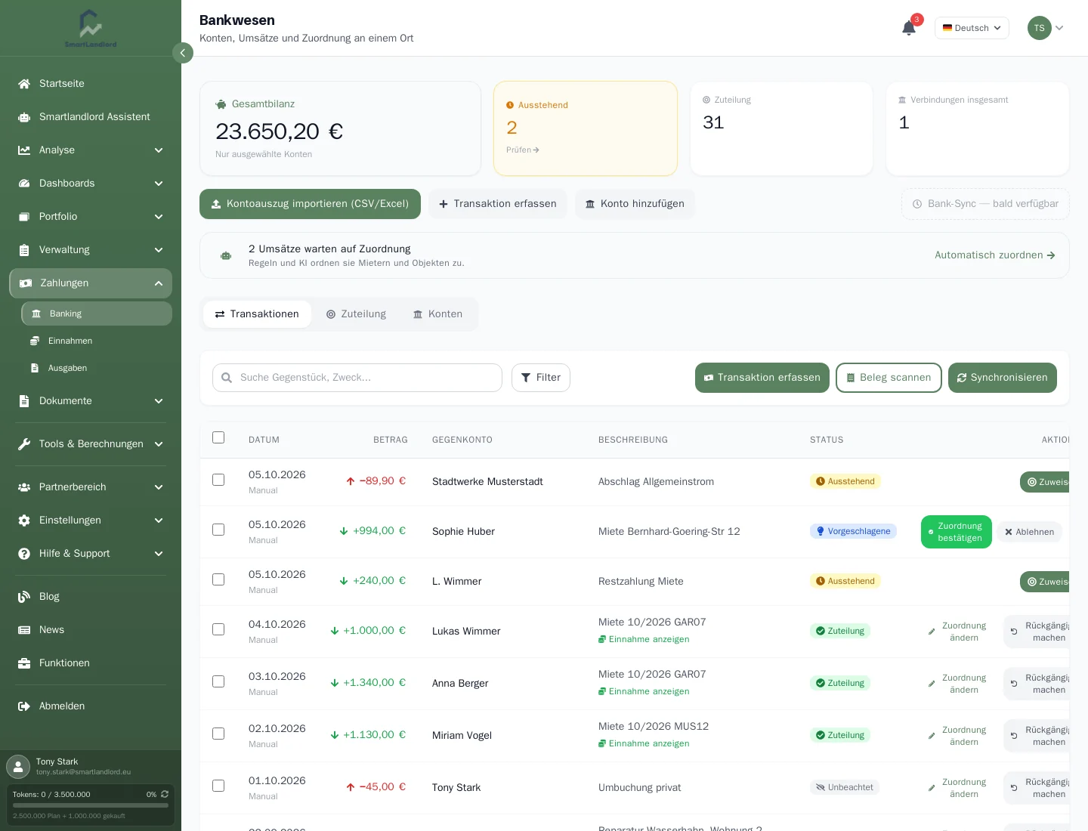
Task: Open the Smartlandlord Assistent
Action: (91, 117)
